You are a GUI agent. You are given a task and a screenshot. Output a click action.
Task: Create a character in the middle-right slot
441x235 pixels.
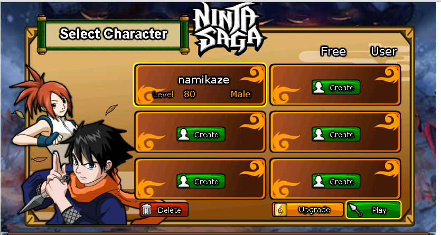pos(336,134)
